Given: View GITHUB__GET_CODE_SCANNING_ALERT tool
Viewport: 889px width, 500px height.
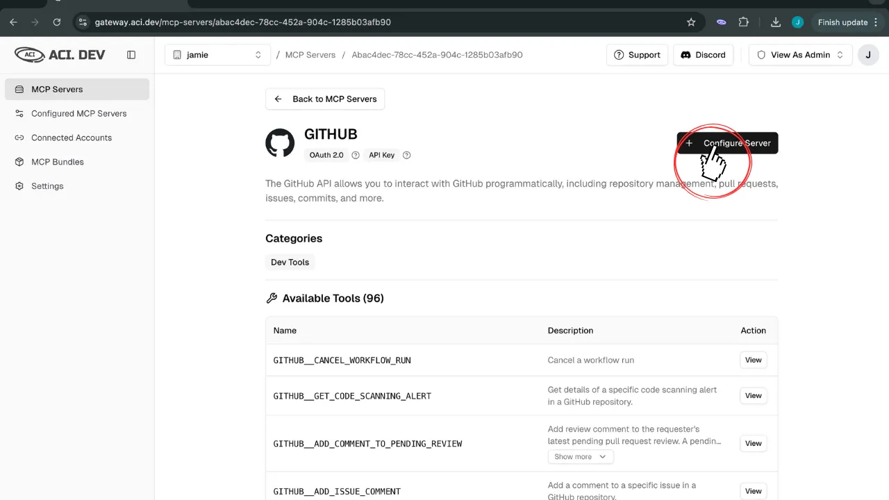Looking at the screenshot, I should tap(754, 396).
